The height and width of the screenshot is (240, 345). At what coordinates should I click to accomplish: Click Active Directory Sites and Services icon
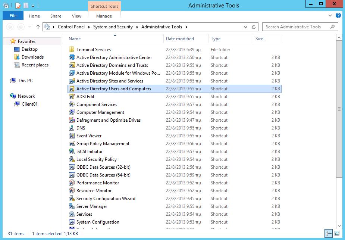72,81
